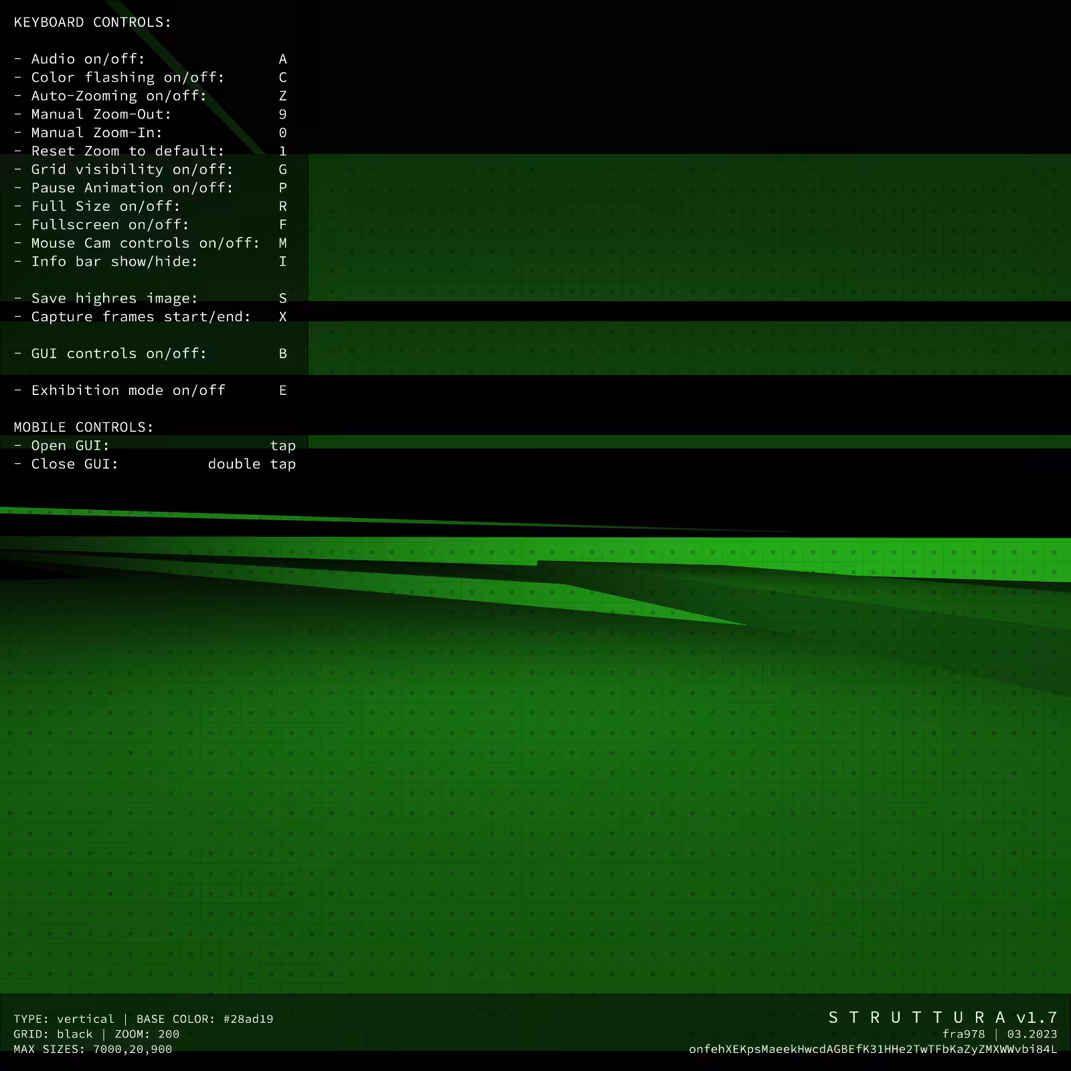
Task: Click 'Save highres image:' entry
Action: (x=151, y=299)
